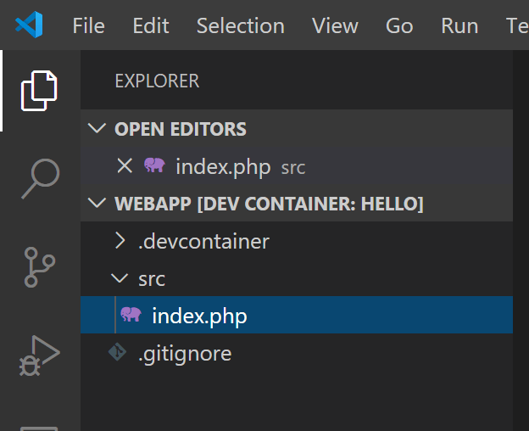Select index.php under the src folder
529x431 pixels.
click(x=297, y=315)
